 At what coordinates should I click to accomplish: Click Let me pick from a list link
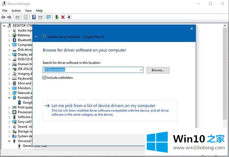tap(103, 106)
